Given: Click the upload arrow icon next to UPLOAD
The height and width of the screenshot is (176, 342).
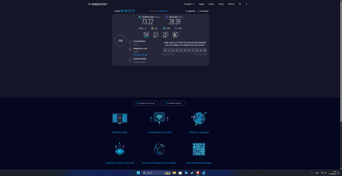Looking at the screenshot, I should (x=167, y=17).
